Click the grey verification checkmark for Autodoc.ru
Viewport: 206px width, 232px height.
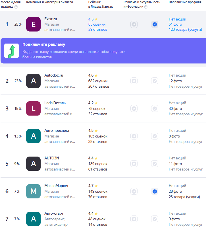click(x=155, y=81)
